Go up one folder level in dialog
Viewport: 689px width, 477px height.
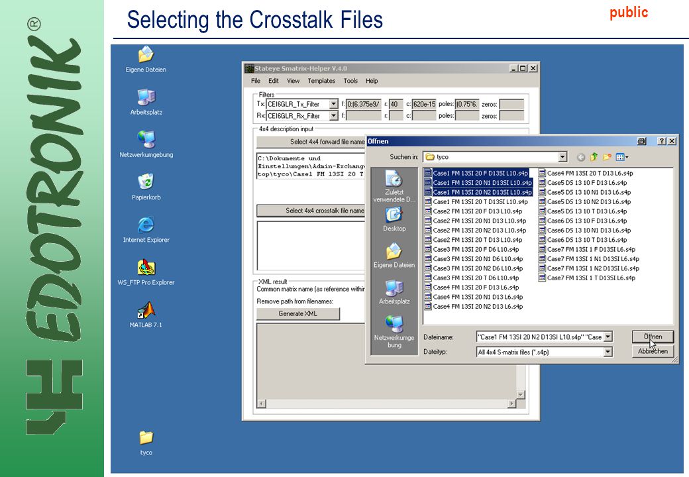594,157
